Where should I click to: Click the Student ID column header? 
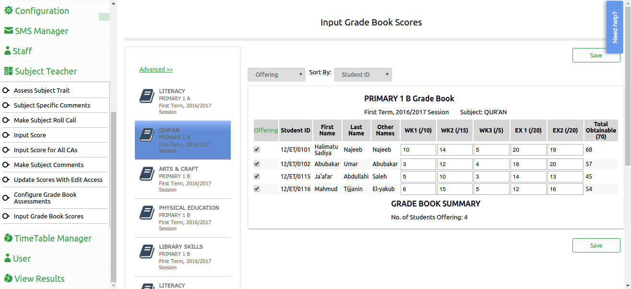click(296, 130)
